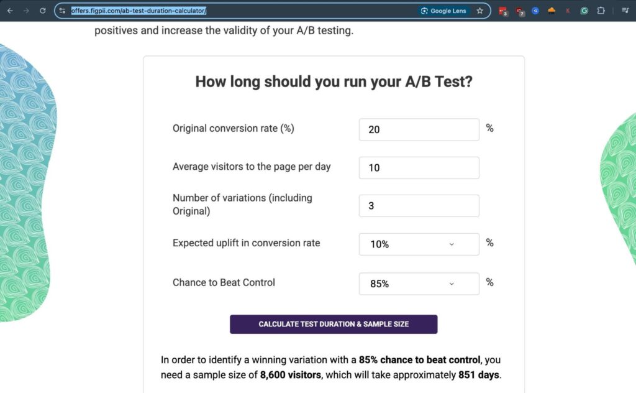
Task: Open the Chance to Beat Control dropdown
Action: click(x=419, y=284)
